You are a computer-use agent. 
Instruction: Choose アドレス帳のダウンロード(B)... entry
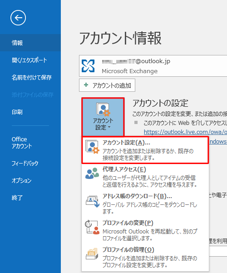tap(145, 204)
